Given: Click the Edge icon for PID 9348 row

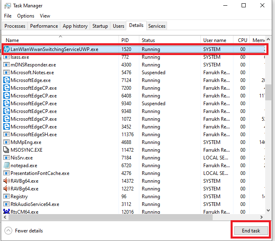Looking at the screenshot, I should (7, 111).
